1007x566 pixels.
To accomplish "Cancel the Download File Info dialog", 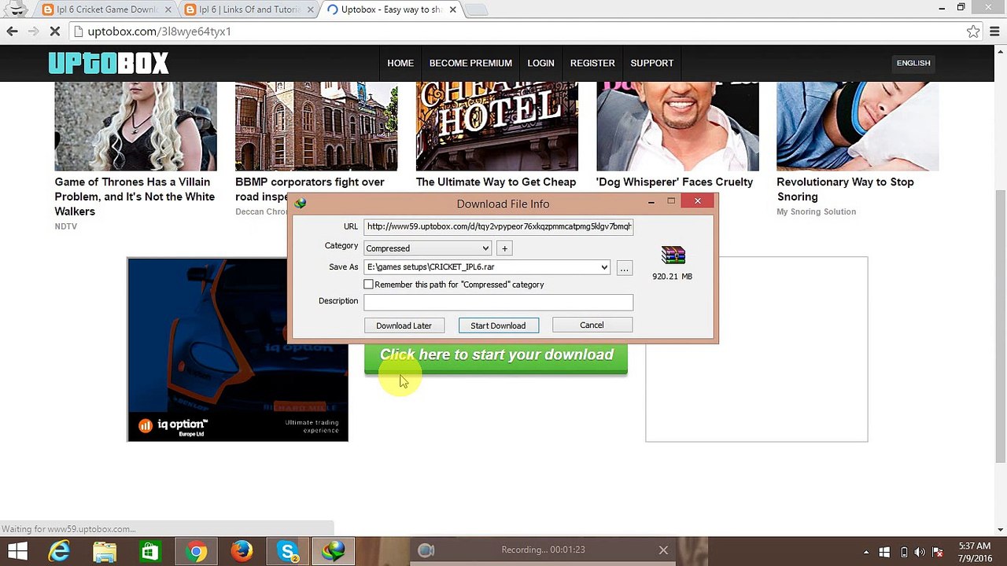I will [592, 325].
